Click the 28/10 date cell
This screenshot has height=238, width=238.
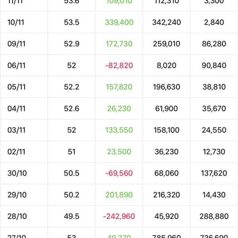tap(17, 216)
